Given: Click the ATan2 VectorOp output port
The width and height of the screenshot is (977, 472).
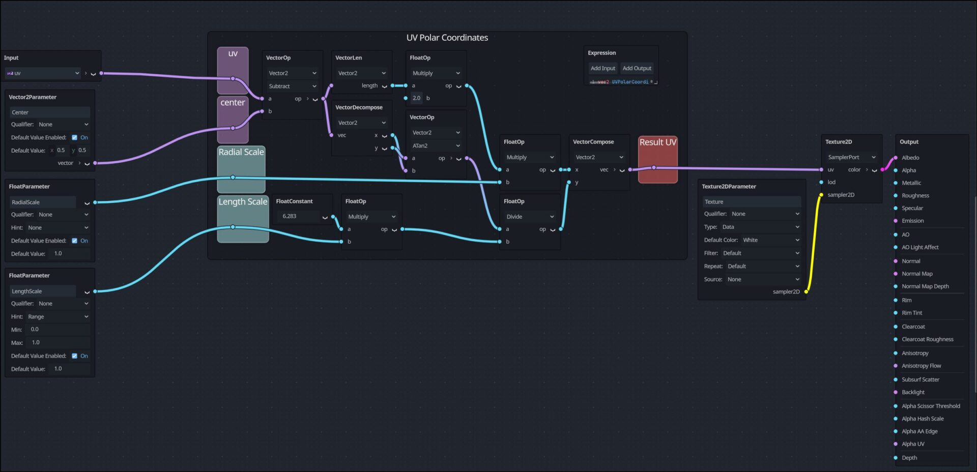Looking at the screenshot, I should [467, 158].
